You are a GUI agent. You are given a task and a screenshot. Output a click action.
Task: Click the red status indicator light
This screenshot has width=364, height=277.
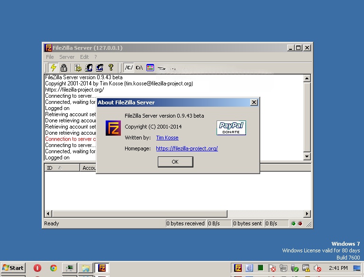[x=300, y=223]
